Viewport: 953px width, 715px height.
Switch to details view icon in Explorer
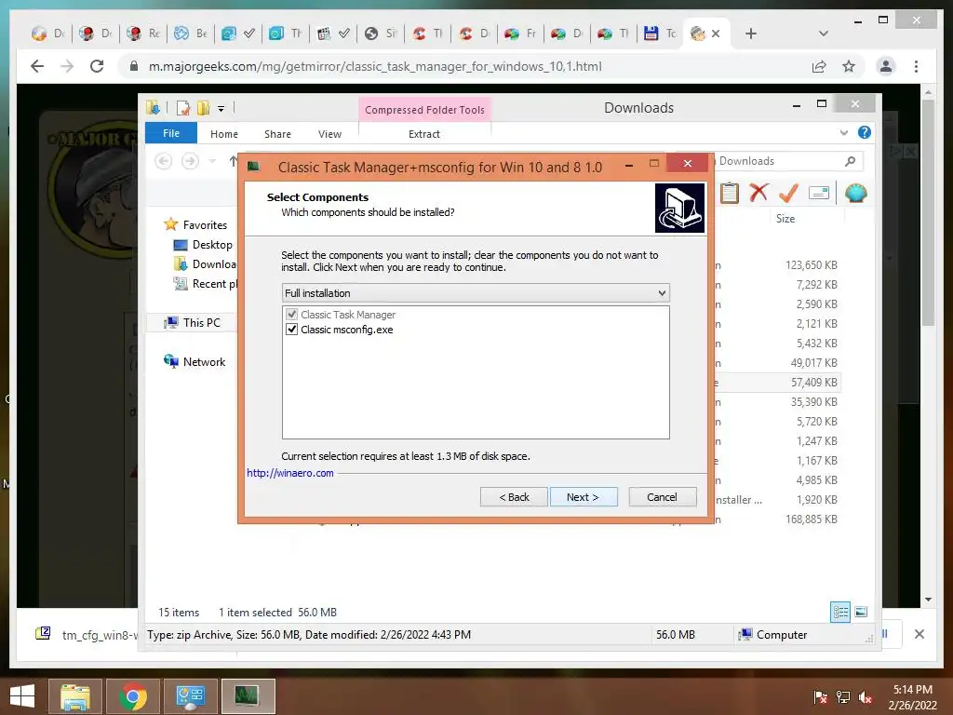(840, 612)
